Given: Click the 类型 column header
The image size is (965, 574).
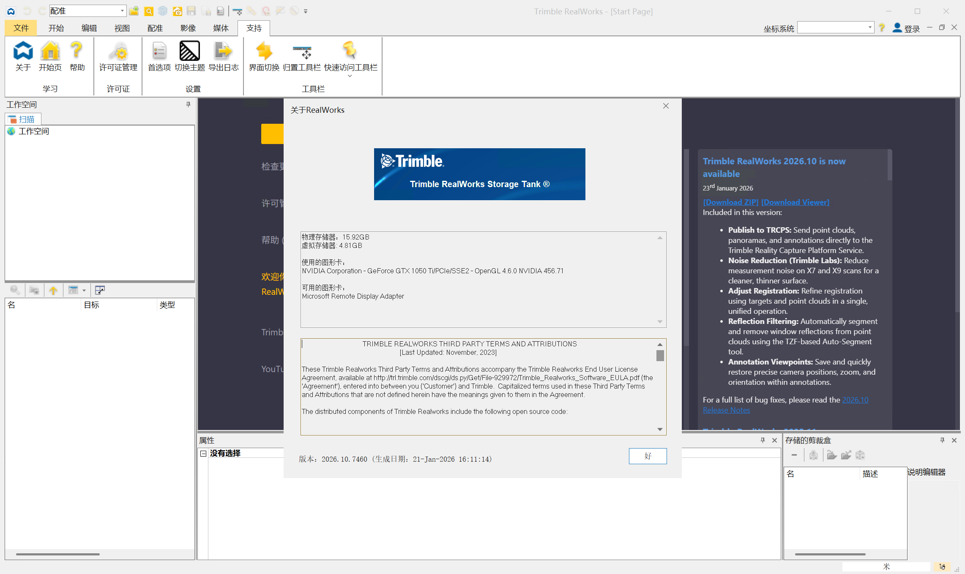Looking at the screenshot, I should point(175,305).
